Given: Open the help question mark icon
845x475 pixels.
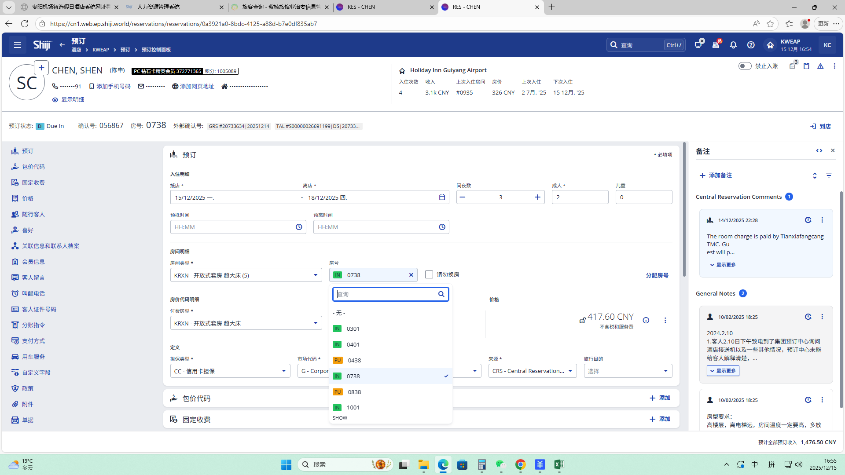Looking at the screenshot, I should tap(751, 45).
